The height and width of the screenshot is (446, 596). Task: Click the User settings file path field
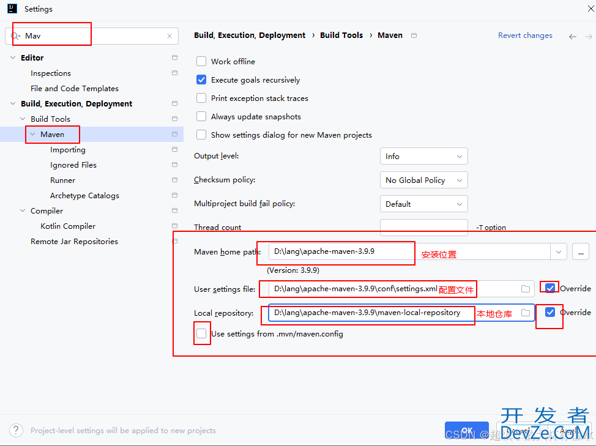401,289
